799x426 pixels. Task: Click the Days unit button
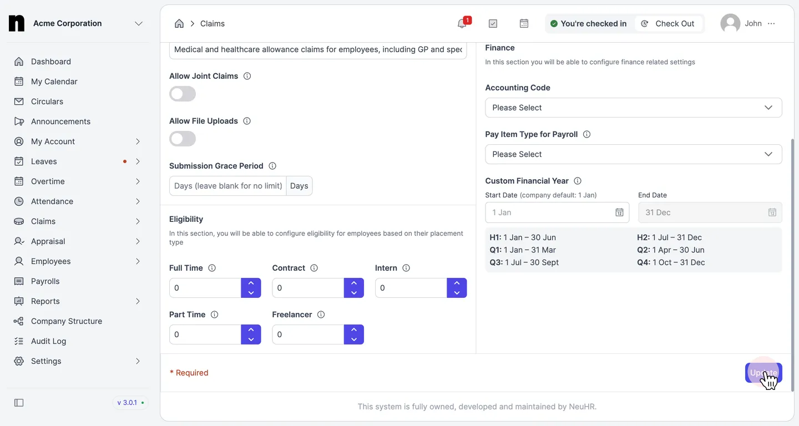click(299, 186)
